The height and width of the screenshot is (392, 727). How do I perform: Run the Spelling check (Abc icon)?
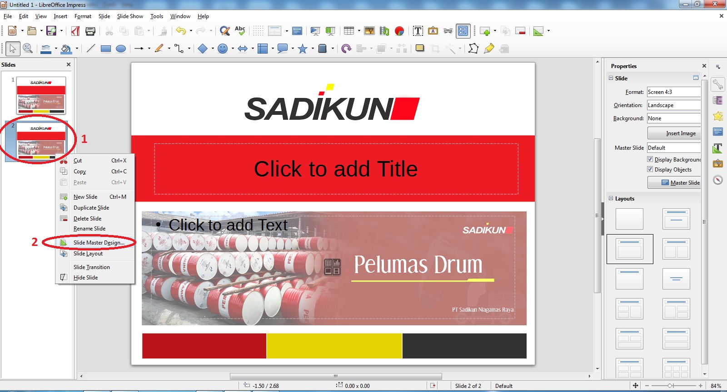coord(240,31)
